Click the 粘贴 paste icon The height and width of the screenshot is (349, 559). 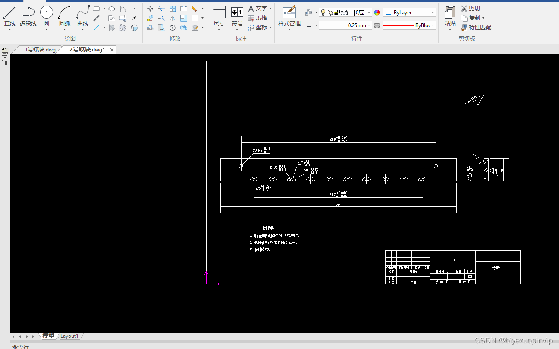click(x=450, y=13)
